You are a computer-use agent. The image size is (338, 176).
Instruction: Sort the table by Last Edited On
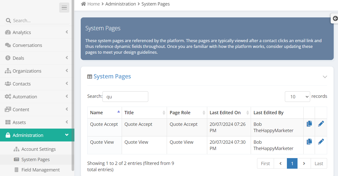pyautogui.click(x=229, y=113)
